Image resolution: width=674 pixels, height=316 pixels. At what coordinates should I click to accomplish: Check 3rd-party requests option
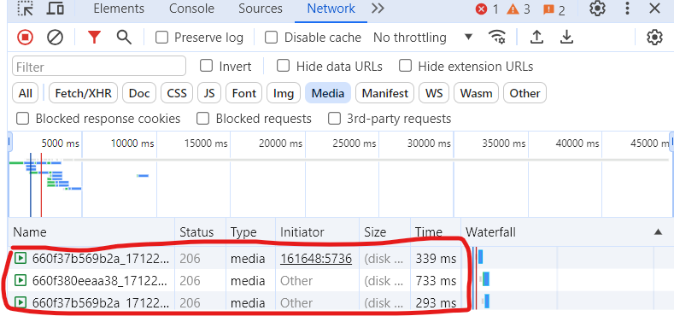(x=334, y=119)
